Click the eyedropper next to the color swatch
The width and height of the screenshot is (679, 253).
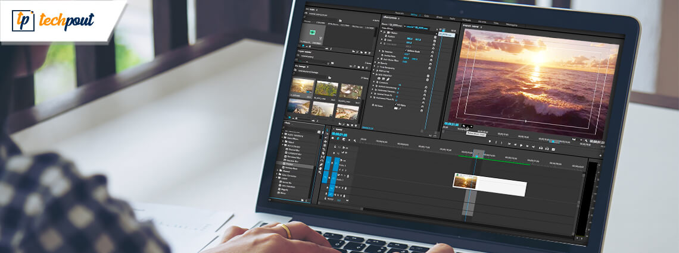[x=401, y=109]
